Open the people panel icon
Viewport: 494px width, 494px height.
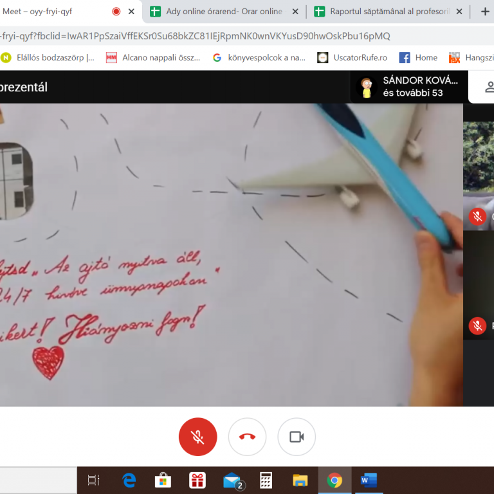point(488,87)
